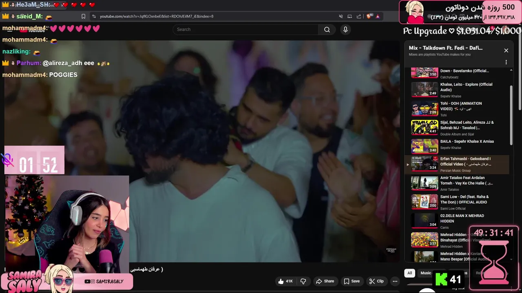Click the POGGIES chat message
The height and width of the screenshot is (293, 522).
63,75
